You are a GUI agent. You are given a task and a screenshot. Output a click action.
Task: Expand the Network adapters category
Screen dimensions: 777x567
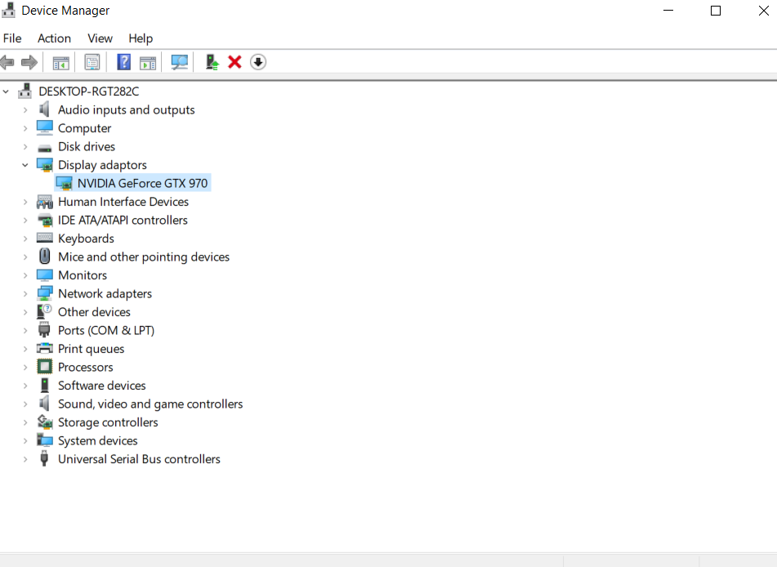point(25,293)
